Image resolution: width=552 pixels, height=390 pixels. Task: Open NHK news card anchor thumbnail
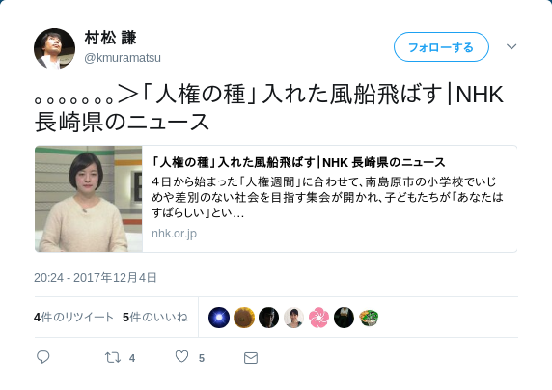click(x=89, y=199)
